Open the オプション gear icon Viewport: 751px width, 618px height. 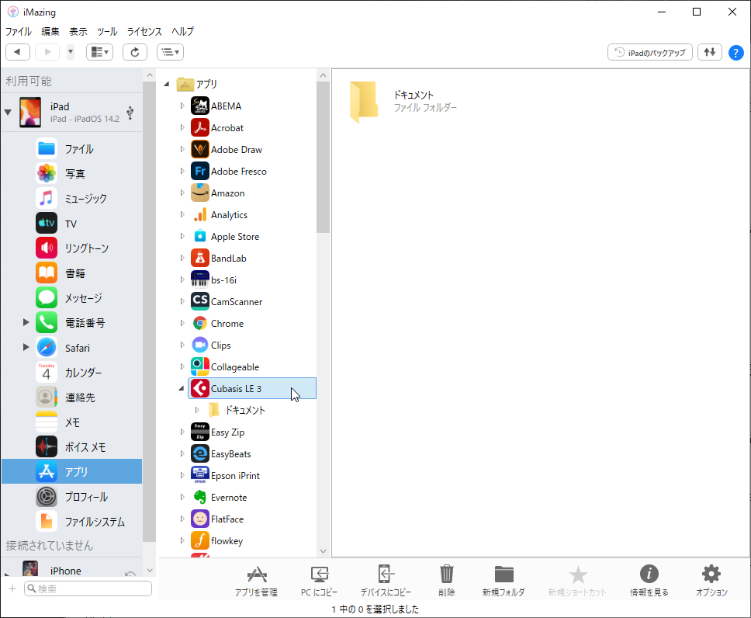coord(711,574)
